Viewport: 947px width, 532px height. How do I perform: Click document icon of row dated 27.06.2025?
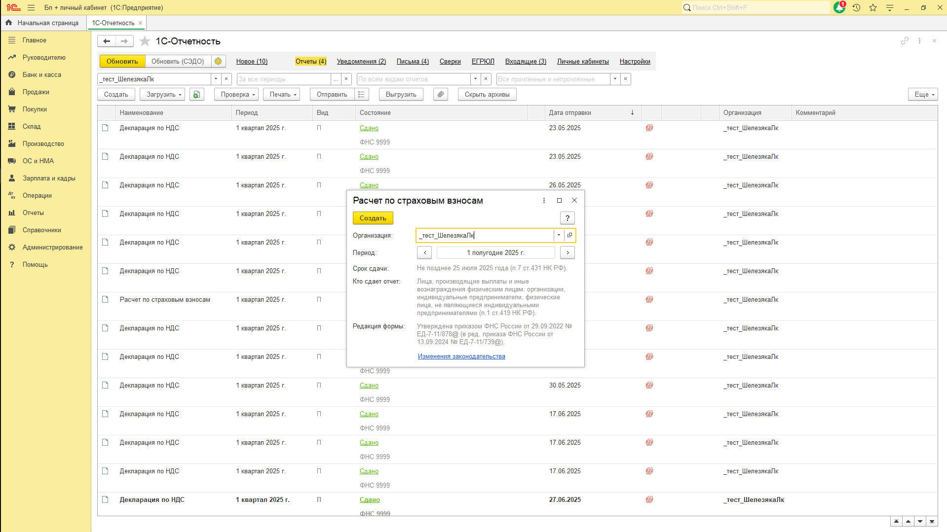[x=105, y=499]
